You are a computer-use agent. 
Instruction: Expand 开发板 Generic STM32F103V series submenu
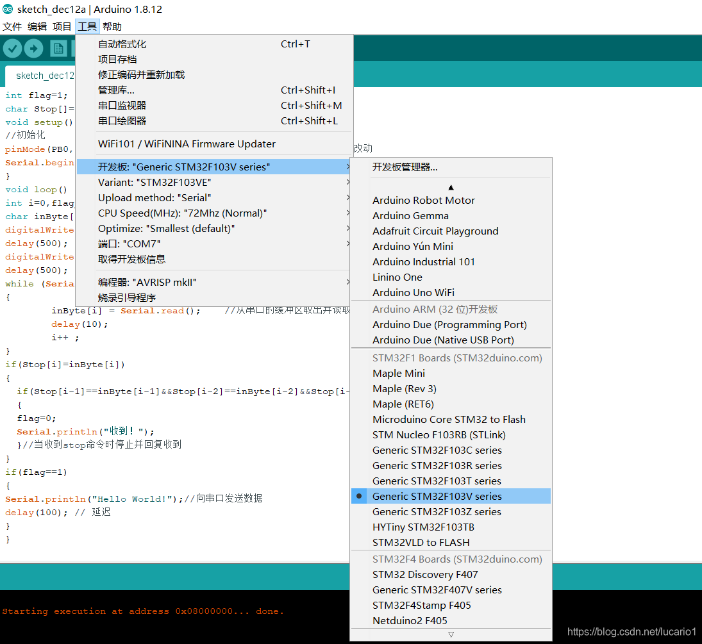(x=214, y=167)
